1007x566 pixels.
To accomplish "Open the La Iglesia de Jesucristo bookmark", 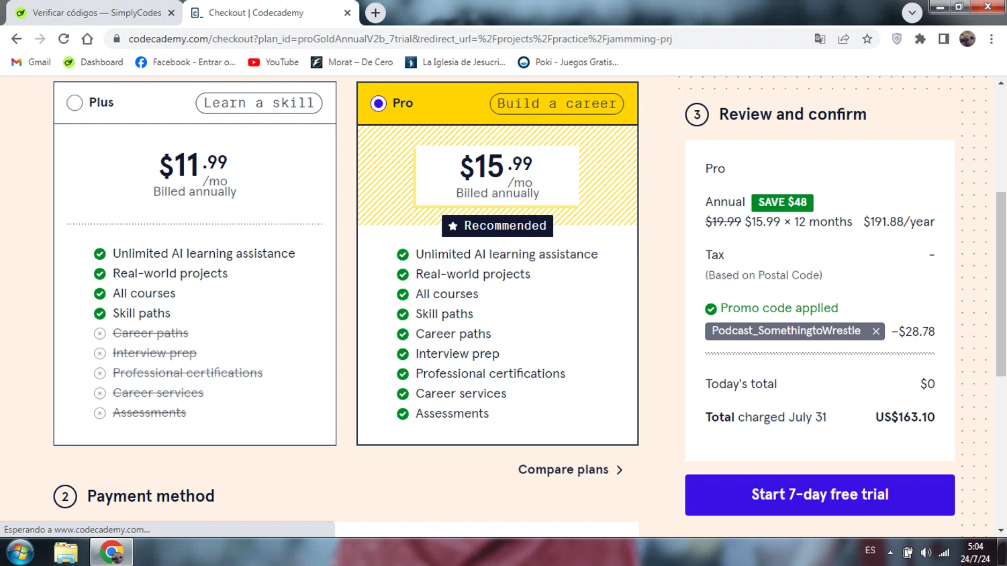I will 455,62.
